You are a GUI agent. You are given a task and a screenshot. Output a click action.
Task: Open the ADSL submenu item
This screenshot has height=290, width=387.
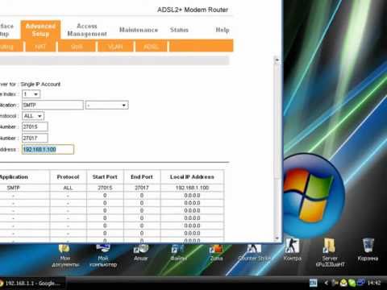(152, 47)
